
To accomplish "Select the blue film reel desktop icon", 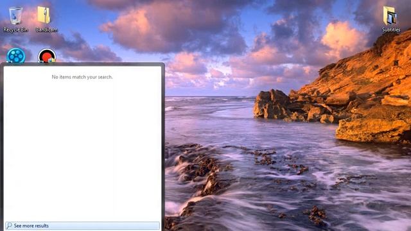I will click(15, 55).
